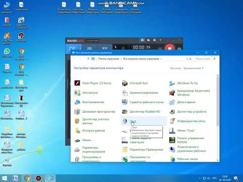
Task: Open Bandicam help question icon
Action: pyautogui.click(x=160, y=40)
